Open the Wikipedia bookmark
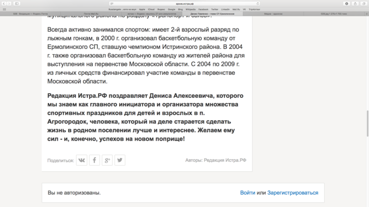The image size is (369, 207). click(191, 9)
